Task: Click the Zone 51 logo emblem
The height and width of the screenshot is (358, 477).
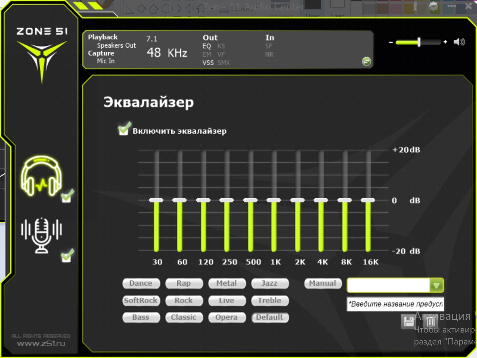Action: [42, 62]
